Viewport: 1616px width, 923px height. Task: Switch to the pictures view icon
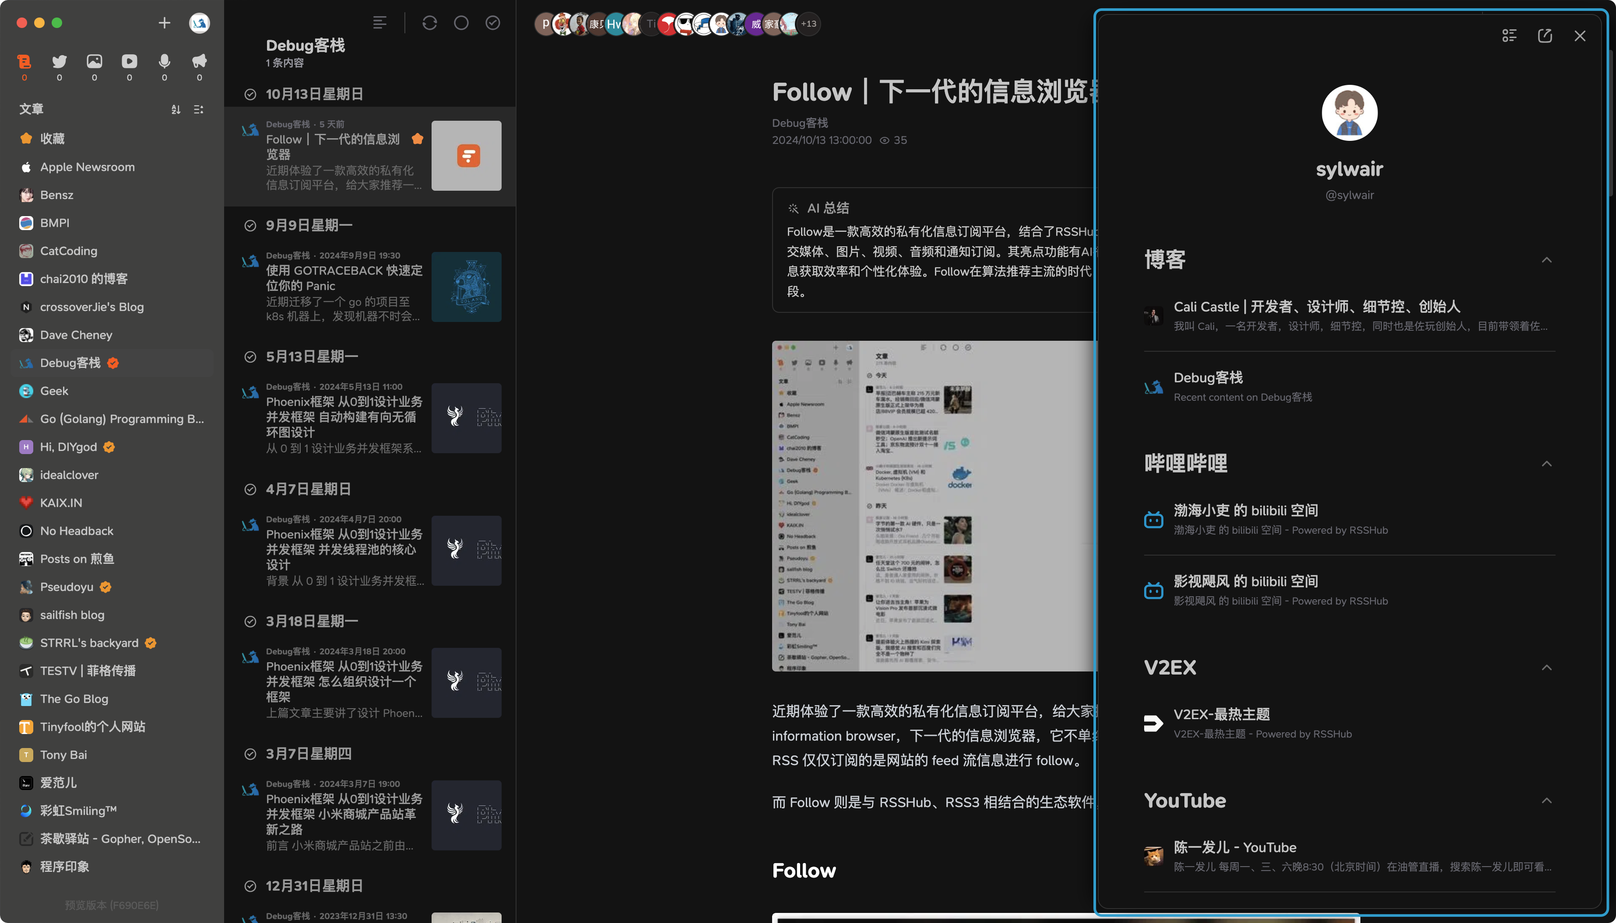coord(95,62)
